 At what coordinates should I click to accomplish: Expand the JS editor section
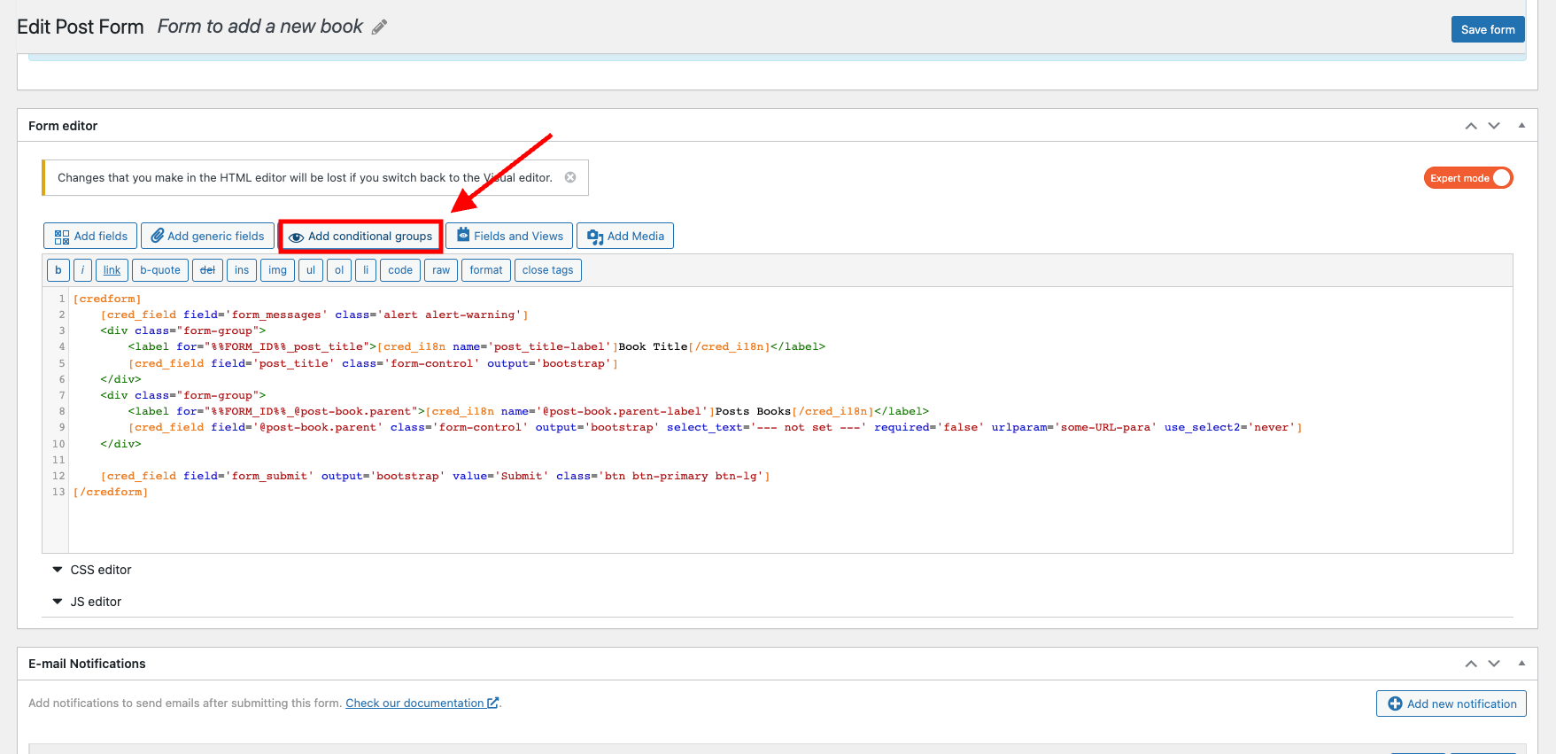pos(87,602)
